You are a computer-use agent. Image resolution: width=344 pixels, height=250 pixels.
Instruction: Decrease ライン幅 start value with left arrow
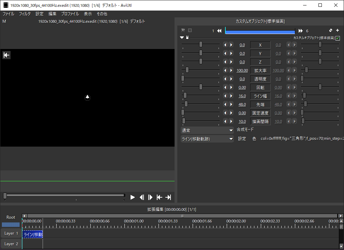click(225, 96)
